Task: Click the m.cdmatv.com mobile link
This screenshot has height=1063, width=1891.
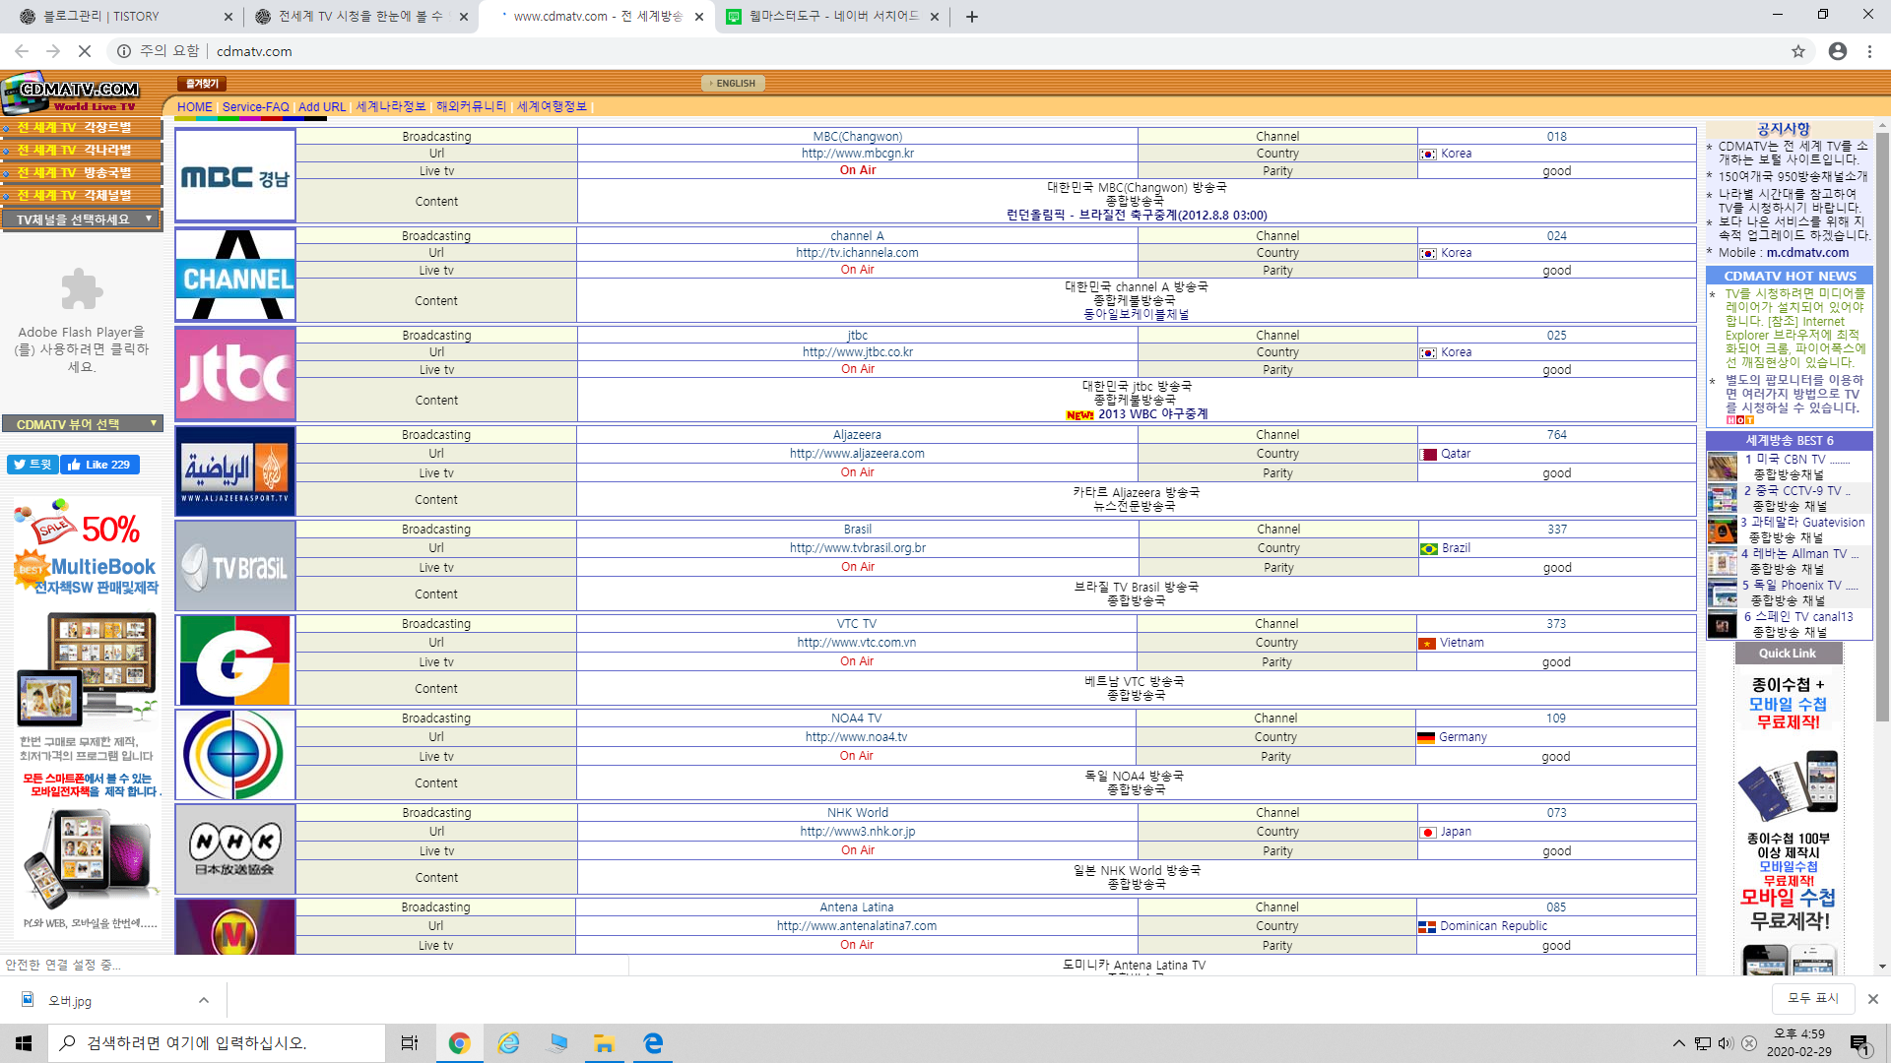Action: coord(1807,253)
